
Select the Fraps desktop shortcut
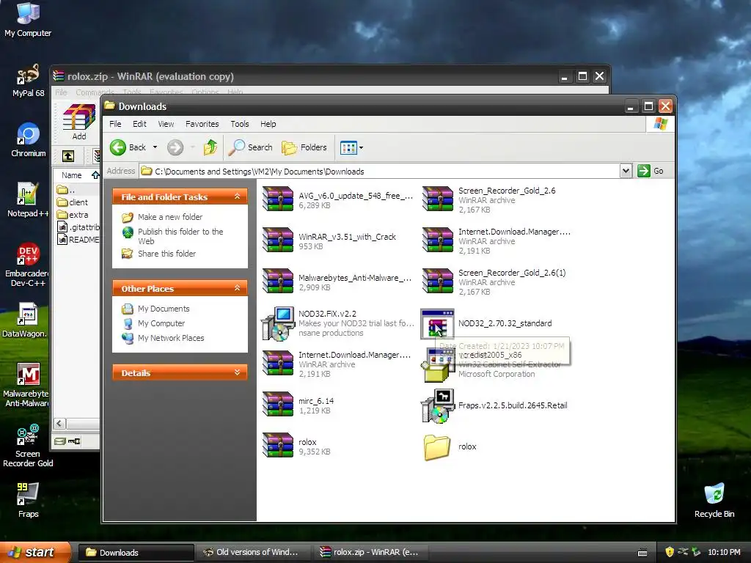(28, 500)
